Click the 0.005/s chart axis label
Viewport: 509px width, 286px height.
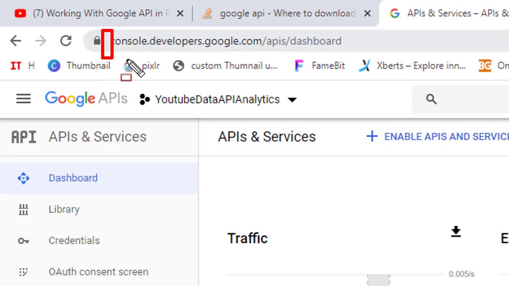point(461,274)
